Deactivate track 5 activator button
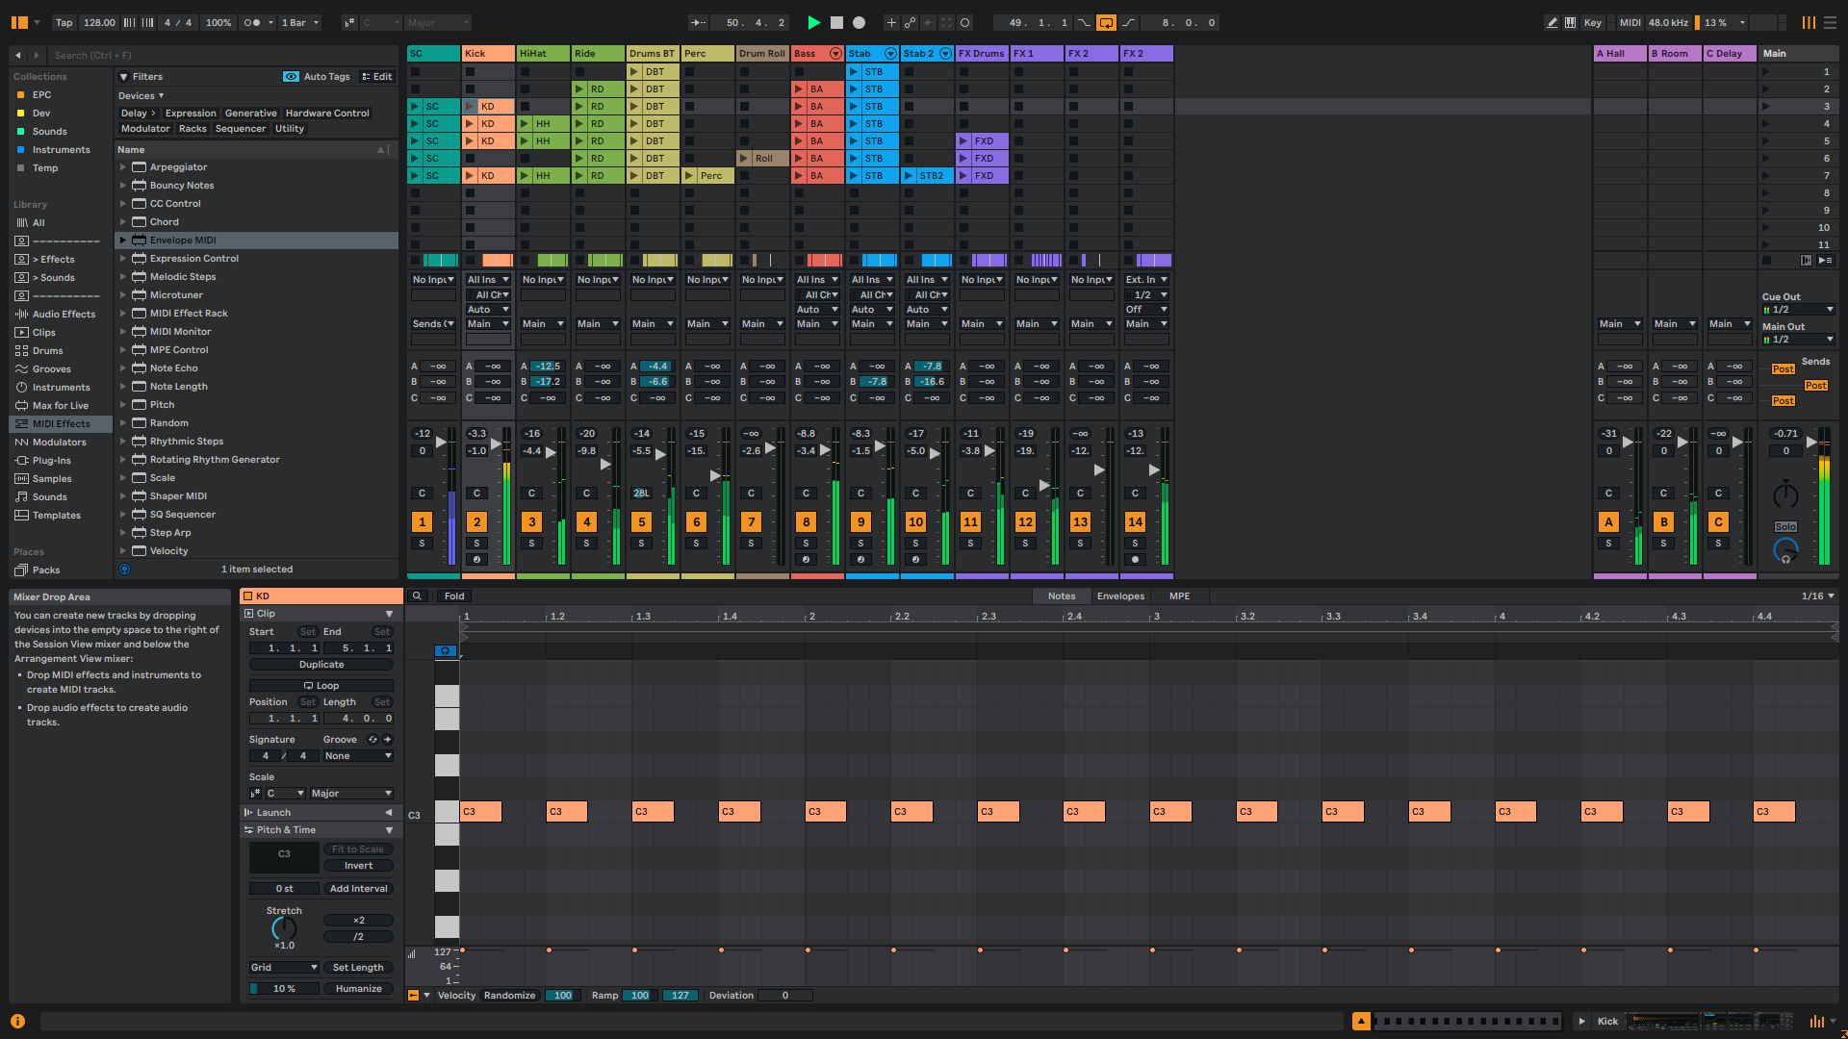 (641, 522)
